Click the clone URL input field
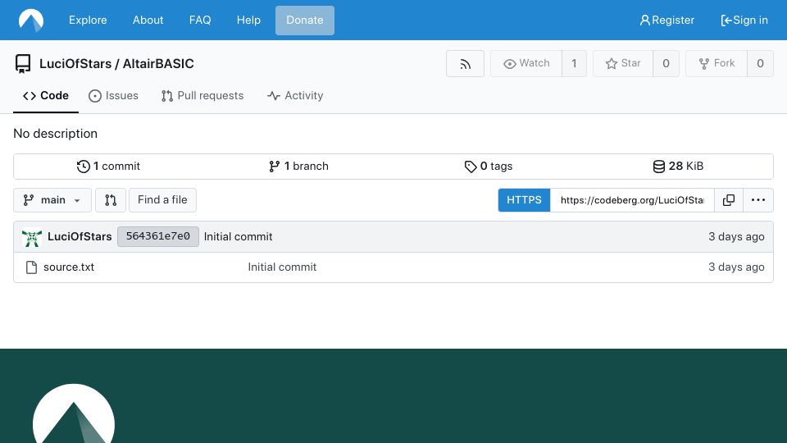 (x=632, y=200)
